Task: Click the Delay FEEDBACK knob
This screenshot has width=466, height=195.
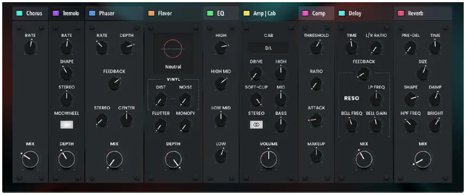Action: point(364,73)
